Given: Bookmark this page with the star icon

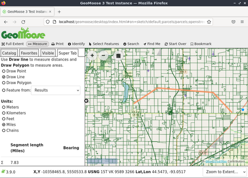Looking at the screenshot, I should coord(209,22).
